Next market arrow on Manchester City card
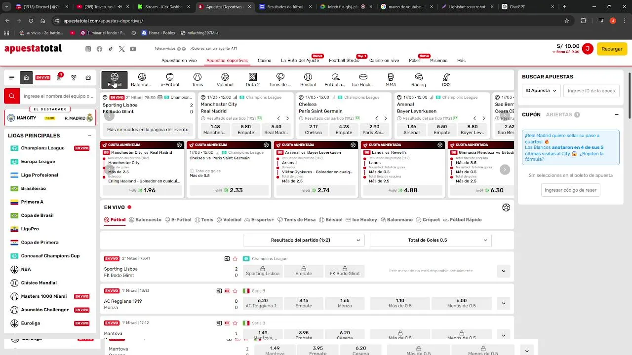632x355 pixels. pos(288,118)
